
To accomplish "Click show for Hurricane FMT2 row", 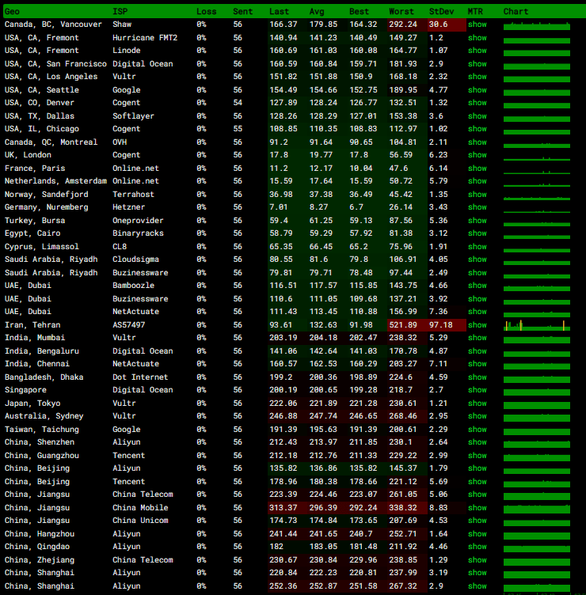I will point(477,37).
